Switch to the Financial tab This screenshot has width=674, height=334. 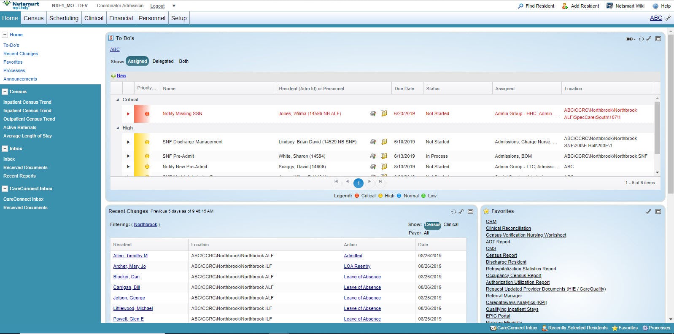(x=121, y=18)
